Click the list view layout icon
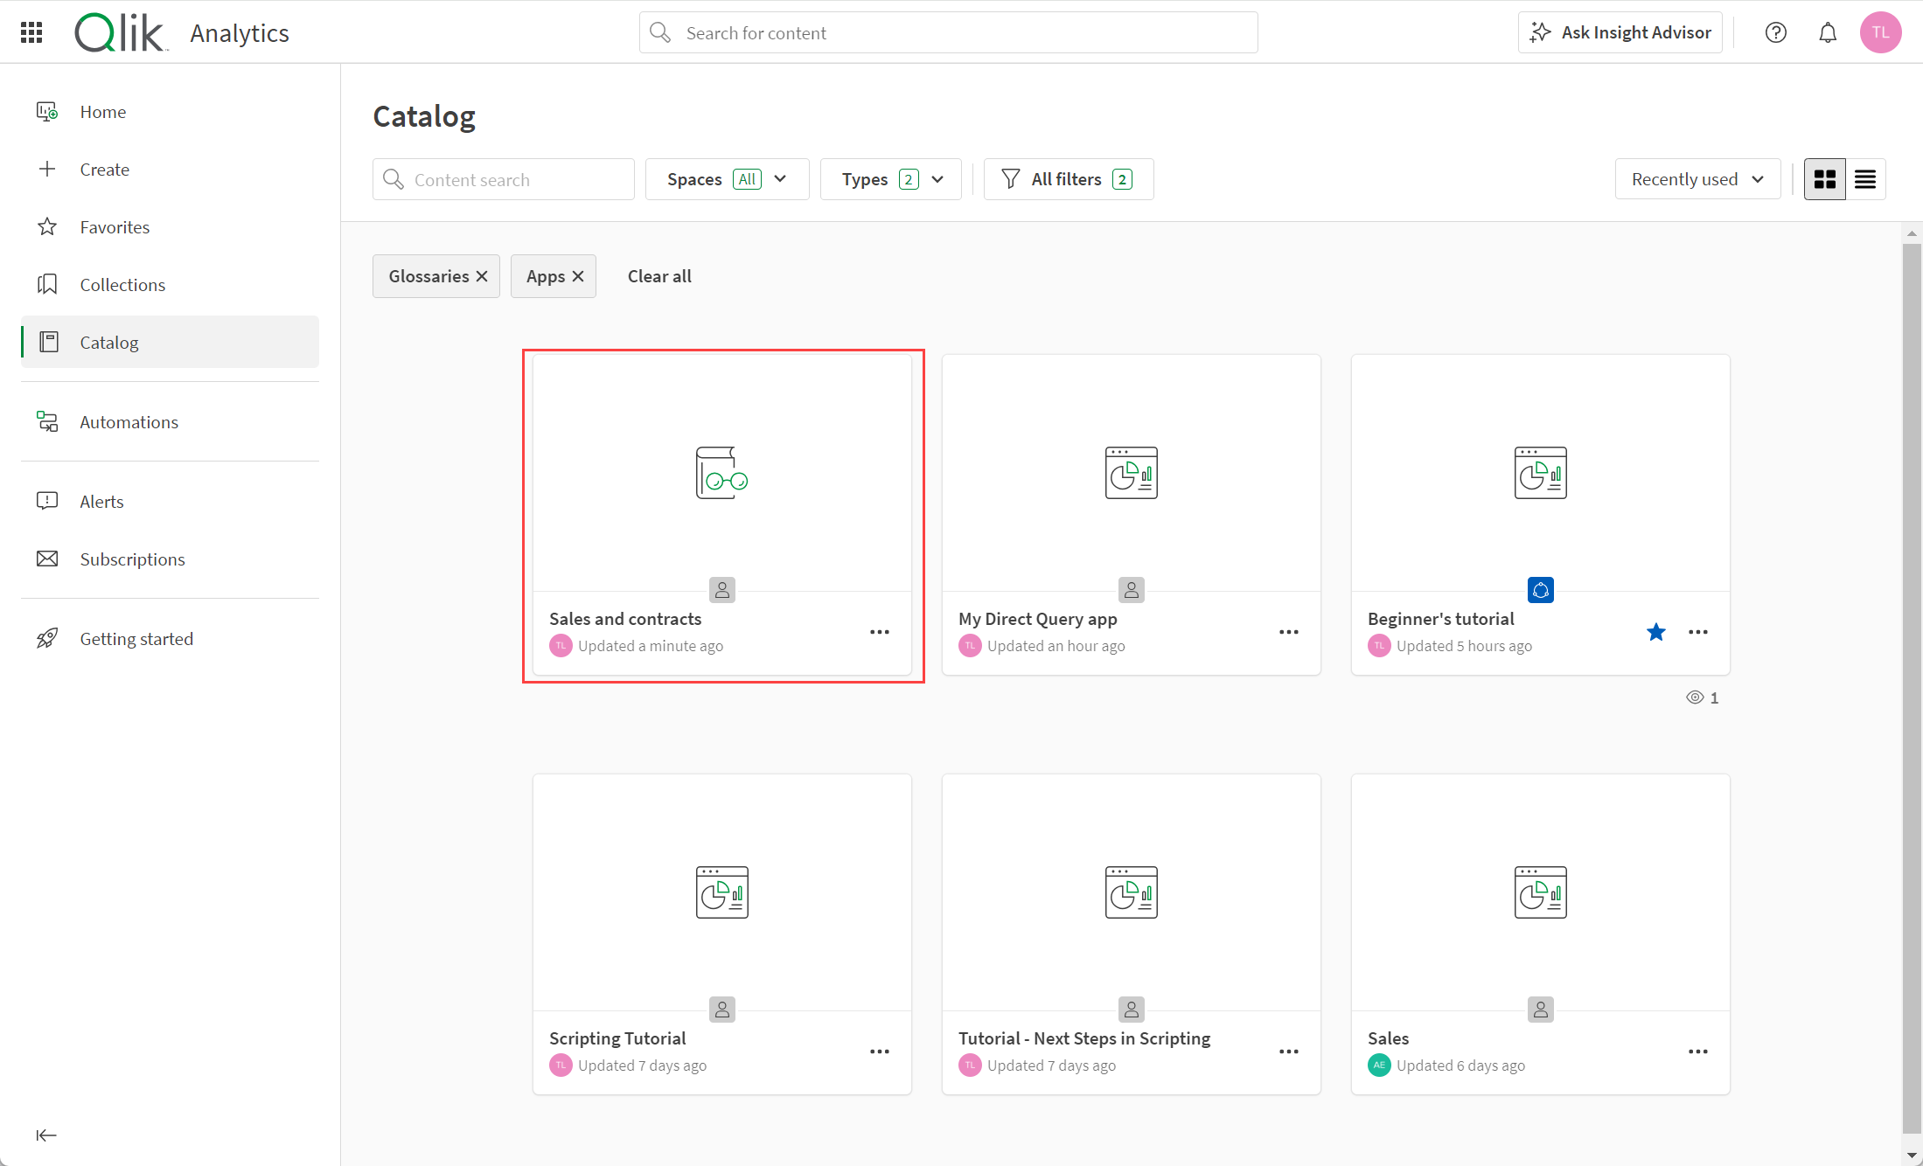 (1865, 178)
